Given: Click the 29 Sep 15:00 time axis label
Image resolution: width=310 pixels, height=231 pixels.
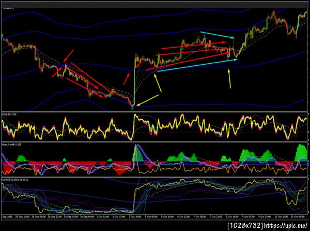Looking at the screenshot, I should pos(71,216).
